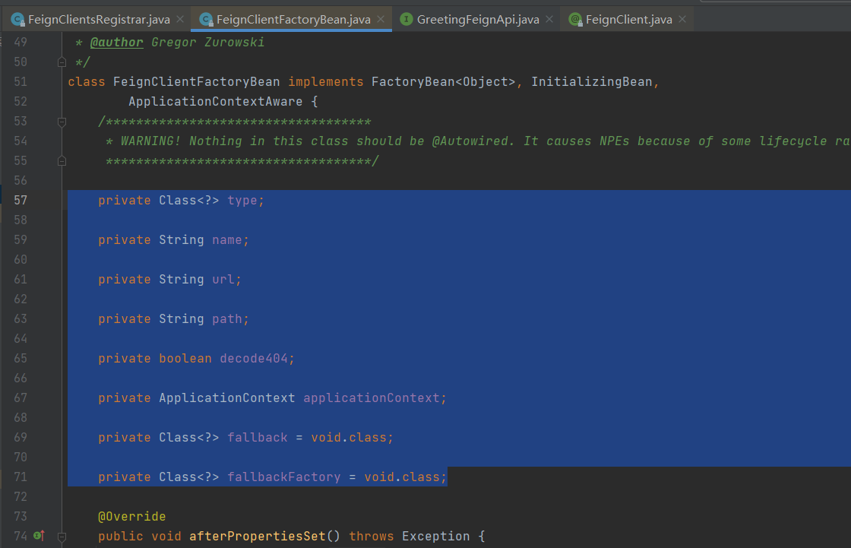Click the annotation icon on FeignClient.java tab
Viewport: 851px width, 548px height.
coord(575,20)
